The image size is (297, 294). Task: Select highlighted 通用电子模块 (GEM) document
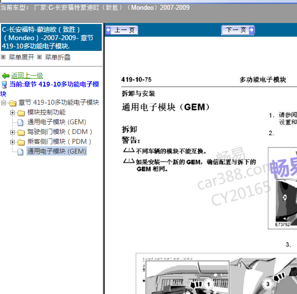57,151
